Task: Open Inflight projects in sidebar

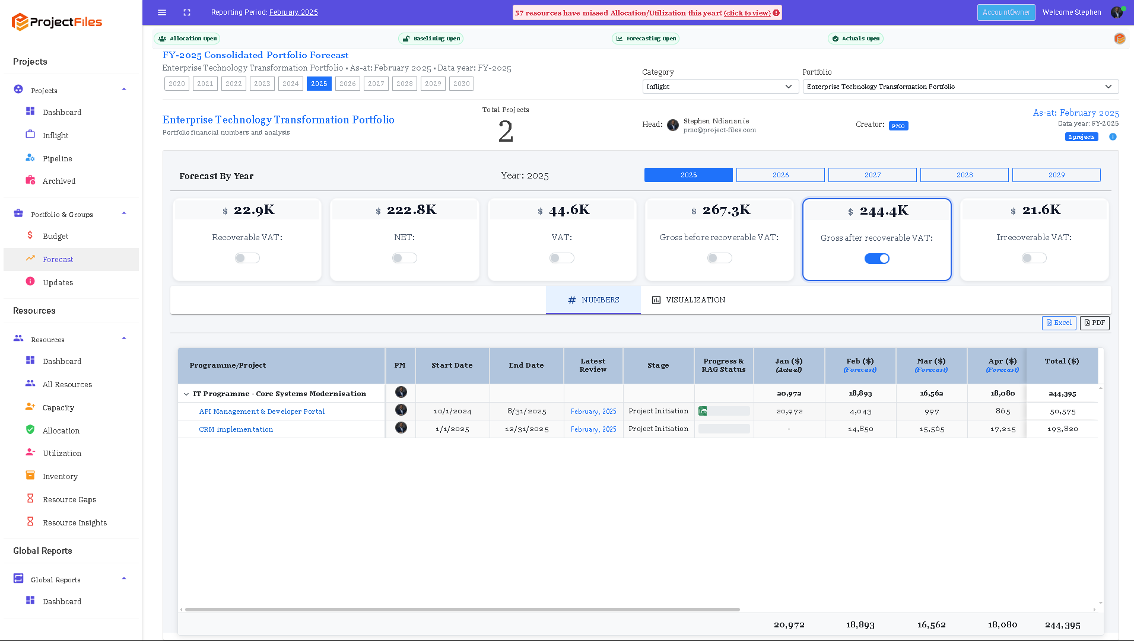Action: pyautogui.click(x=55, y=135)
